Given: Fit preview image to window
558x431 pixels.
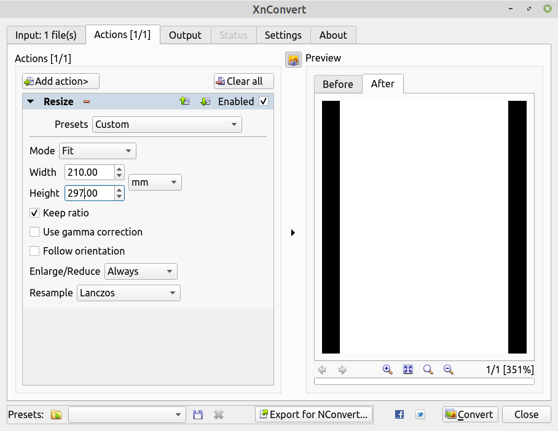Looking at the screenshot, I should [x=408, y=370].
